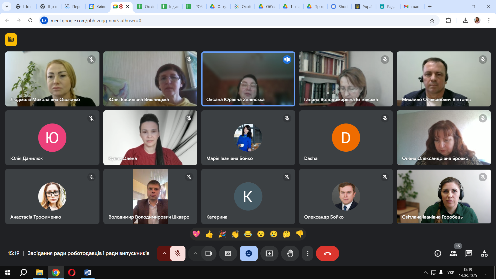Viewport: 496px width, 279px height.
Task: Switch to the Gmail browser tab
Action: point(412,6)
